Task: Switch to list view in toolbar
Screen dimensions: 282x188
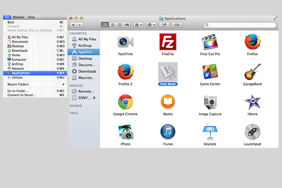Action: [x=112, y=25]
